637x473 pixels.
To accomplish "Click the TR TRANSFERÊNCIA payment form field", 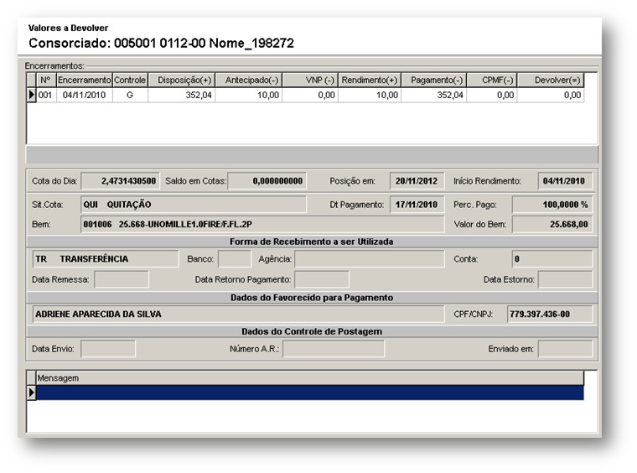I will tap(106, 259).
